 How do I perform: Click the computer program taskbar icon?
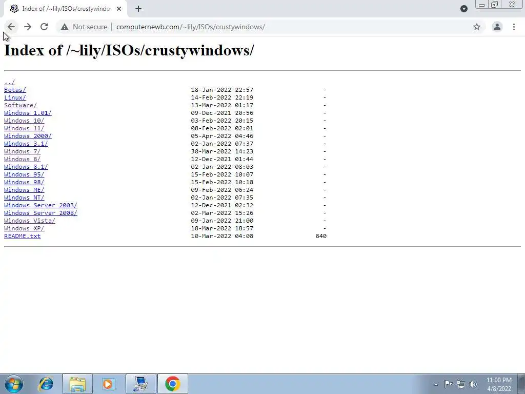[141, 384]
